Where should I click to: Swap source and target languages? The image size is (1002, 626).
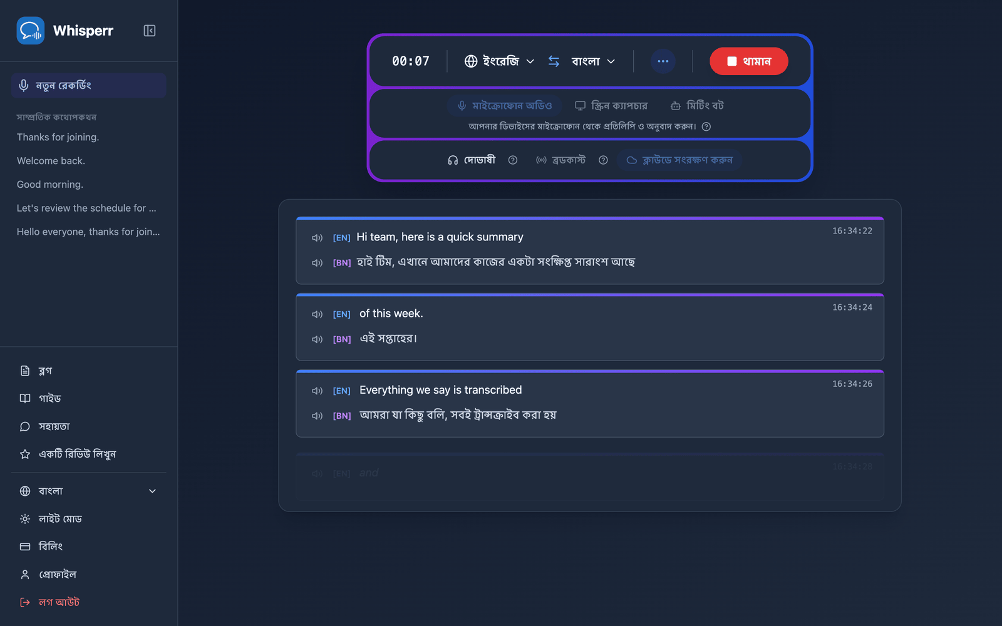554,61
